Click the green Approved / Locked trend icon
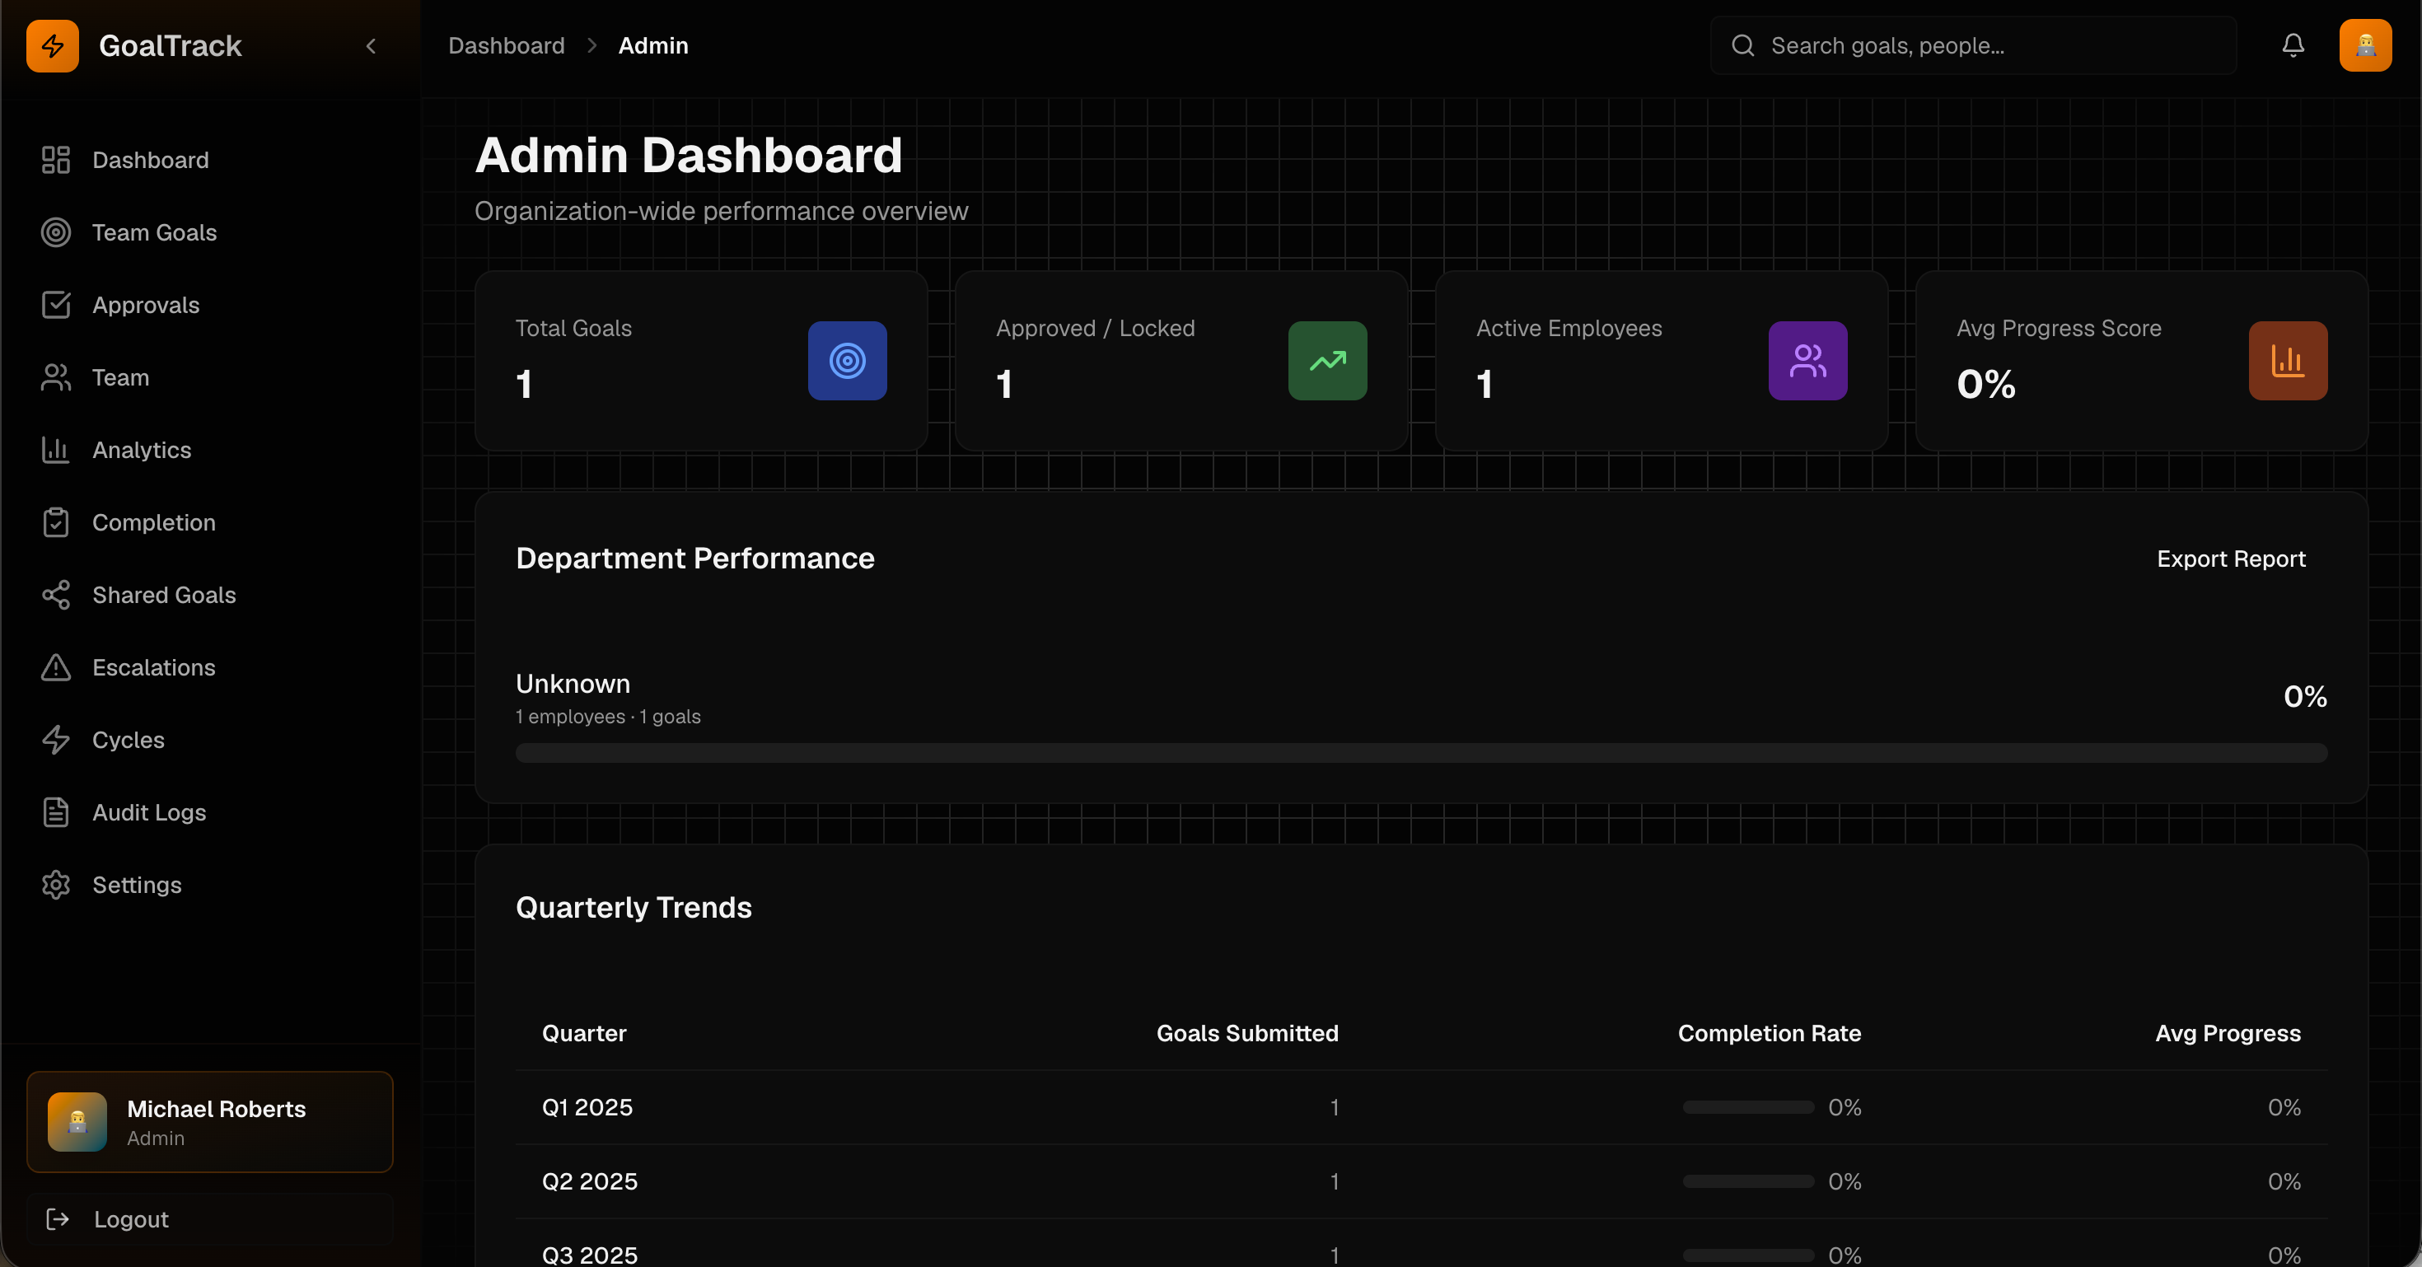The height and width of the screenshot is (1267, 2422). coord(1328,360)
